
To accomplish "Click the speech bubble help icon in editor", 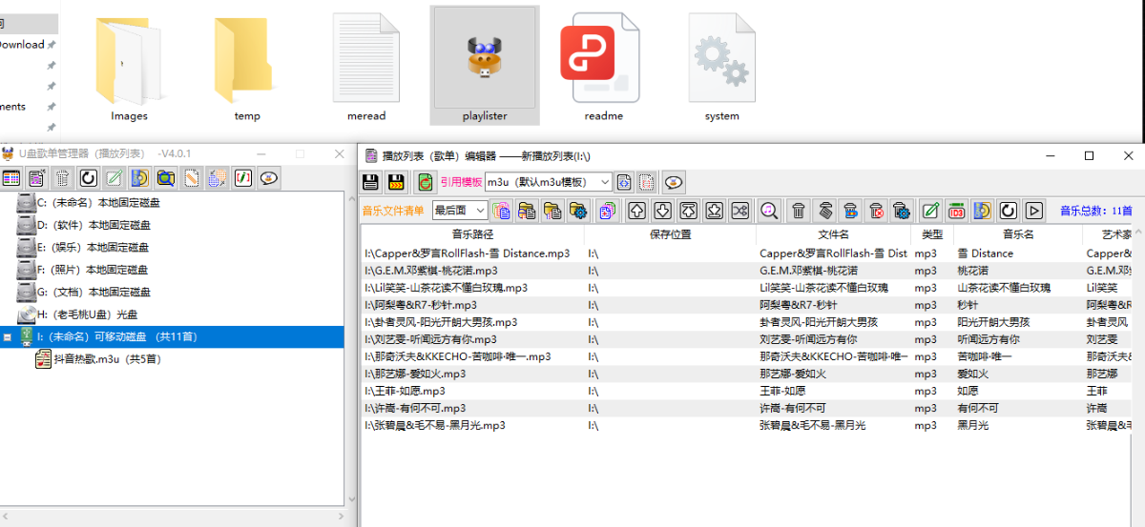I will [674, 181].
